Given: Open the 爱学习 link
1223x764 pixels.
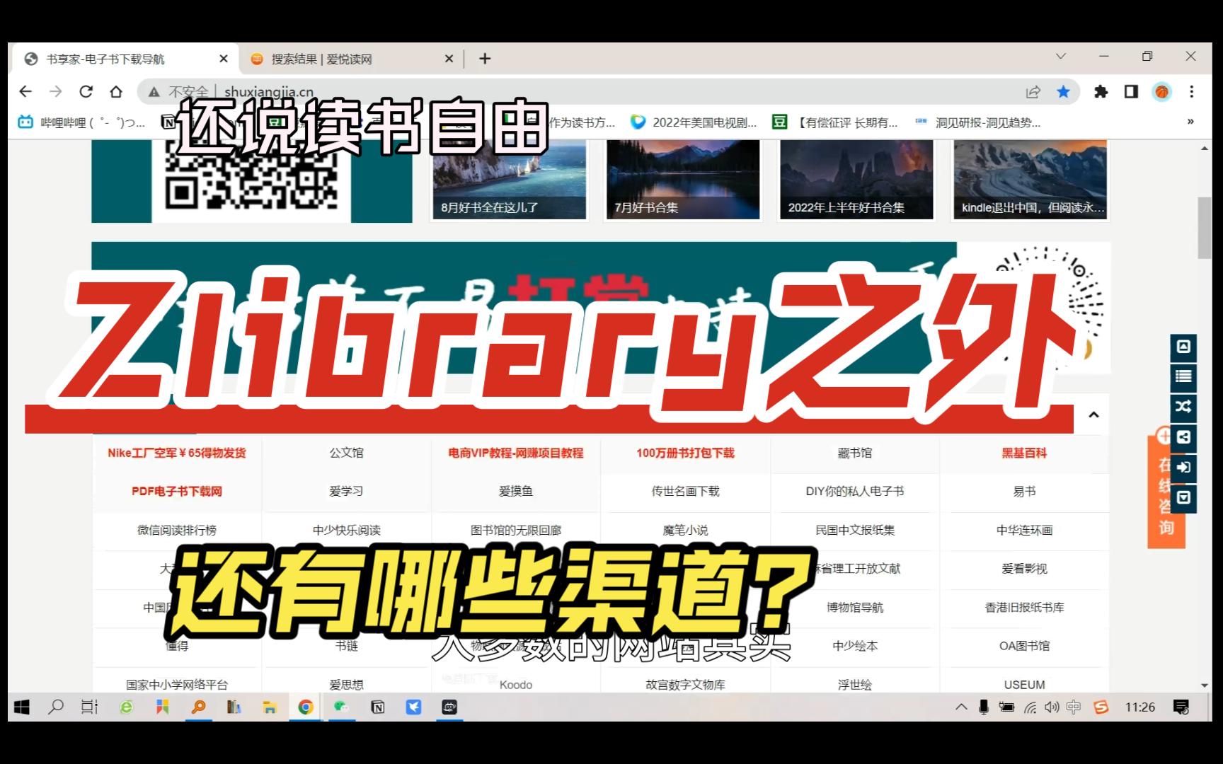Looking at the screenshot, I should point(346,491).
